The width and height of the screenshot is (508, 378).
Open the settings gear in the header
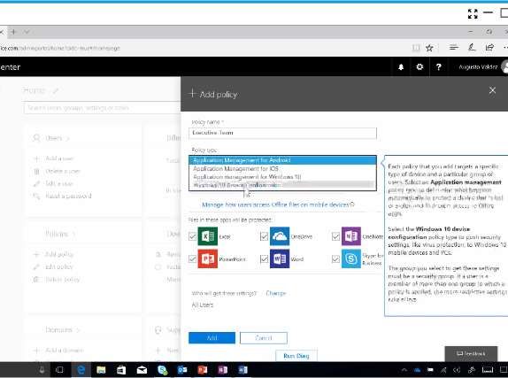419,66
